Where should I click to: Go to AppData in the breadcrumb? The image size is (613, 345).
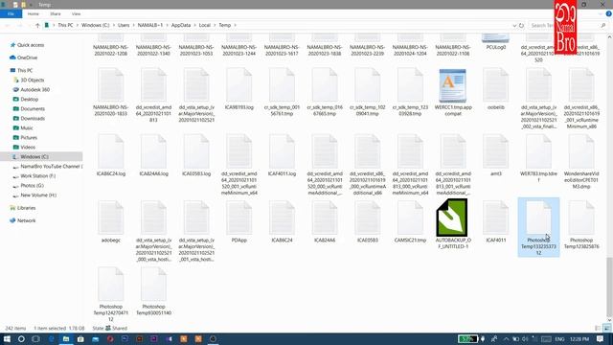click(181, 25)
